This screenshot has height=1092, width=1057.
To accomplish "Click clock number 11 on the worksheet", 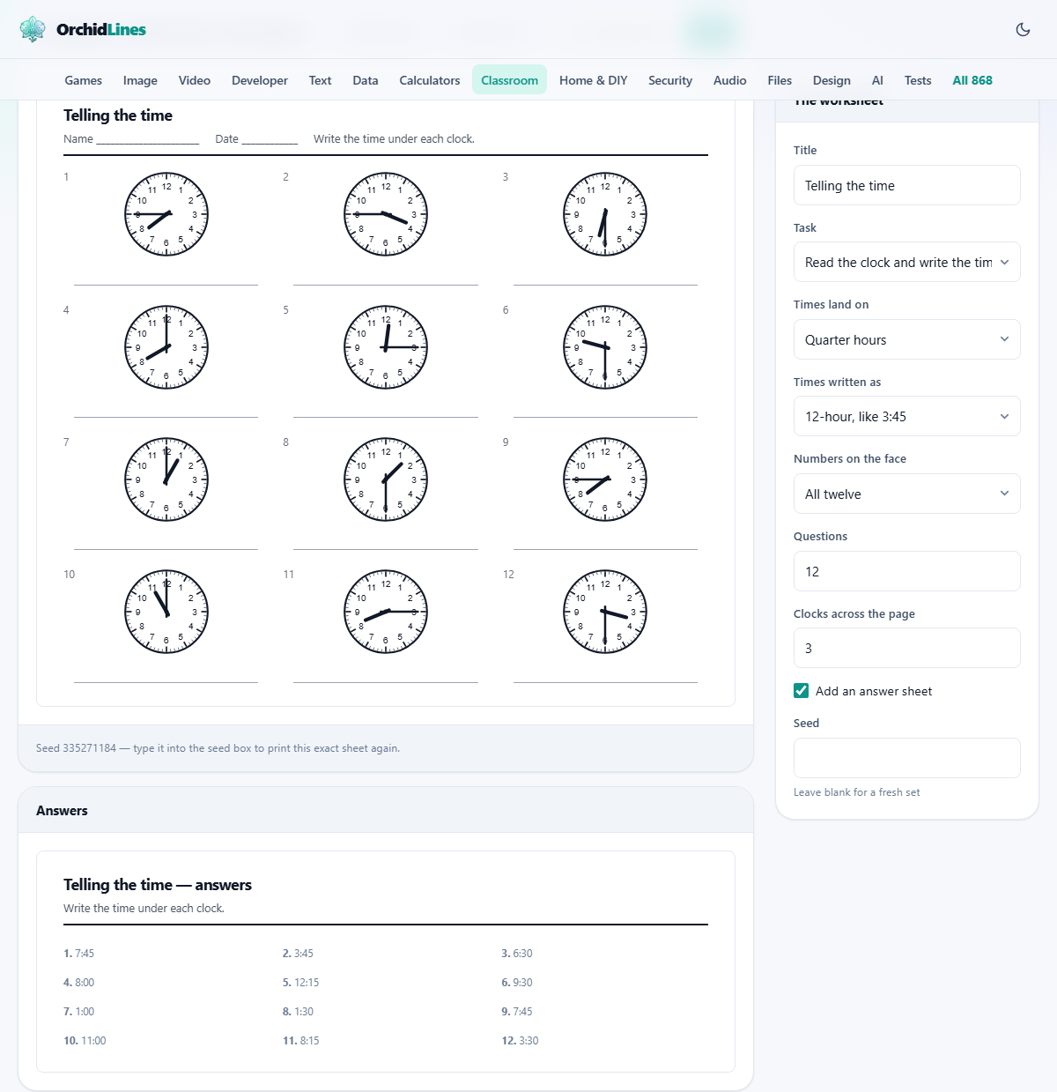I will pyautogui.click(x=386, y=612).
